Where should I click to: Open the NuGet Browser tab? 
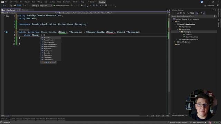[x=51, y=119]
